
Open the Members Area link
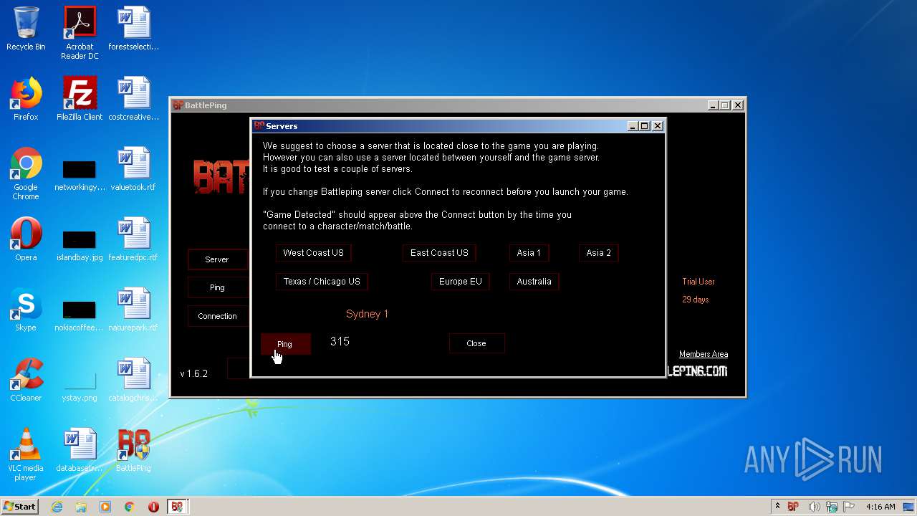[x=704, y=354]
